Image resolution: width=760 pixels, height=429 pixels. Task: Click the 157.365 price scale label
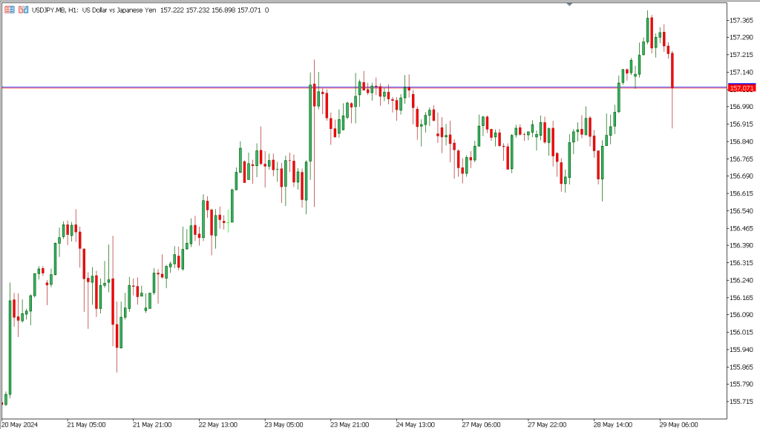741,20
